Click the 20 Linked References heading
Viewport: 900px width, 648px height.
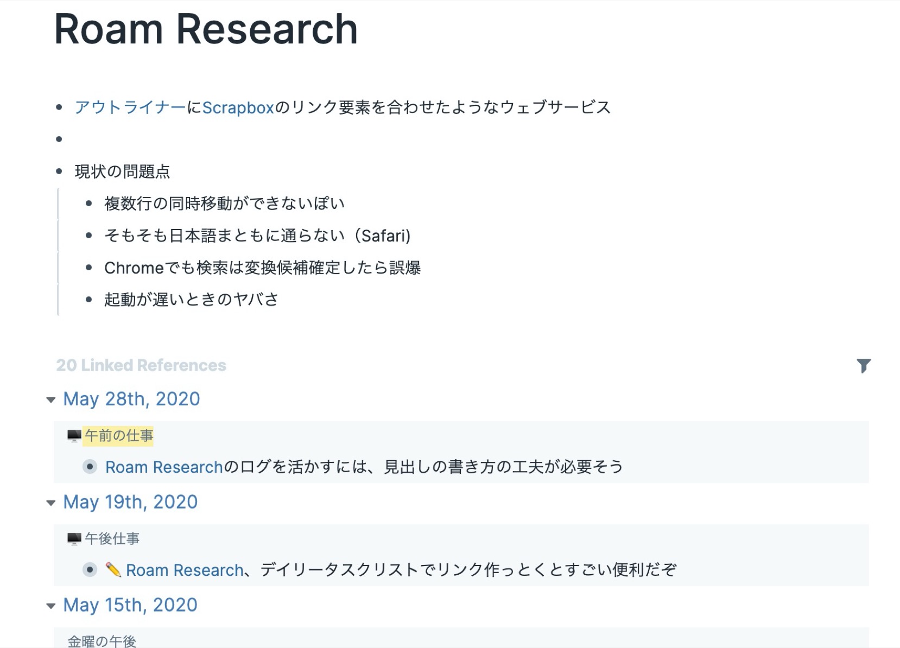pyautogui.click(x=142, y=365)
